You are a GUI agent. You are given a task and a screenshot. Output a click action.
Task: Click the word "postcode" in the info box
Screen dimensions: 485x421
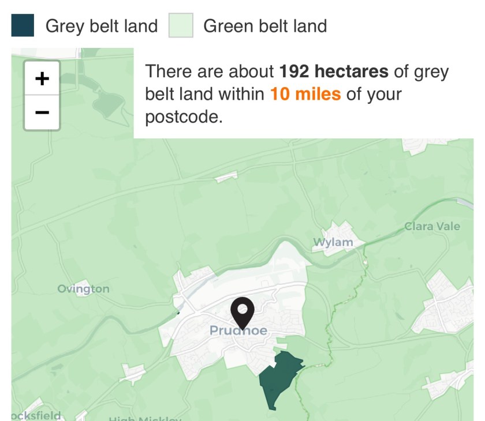pyautogui.click(x=181, y=116)
